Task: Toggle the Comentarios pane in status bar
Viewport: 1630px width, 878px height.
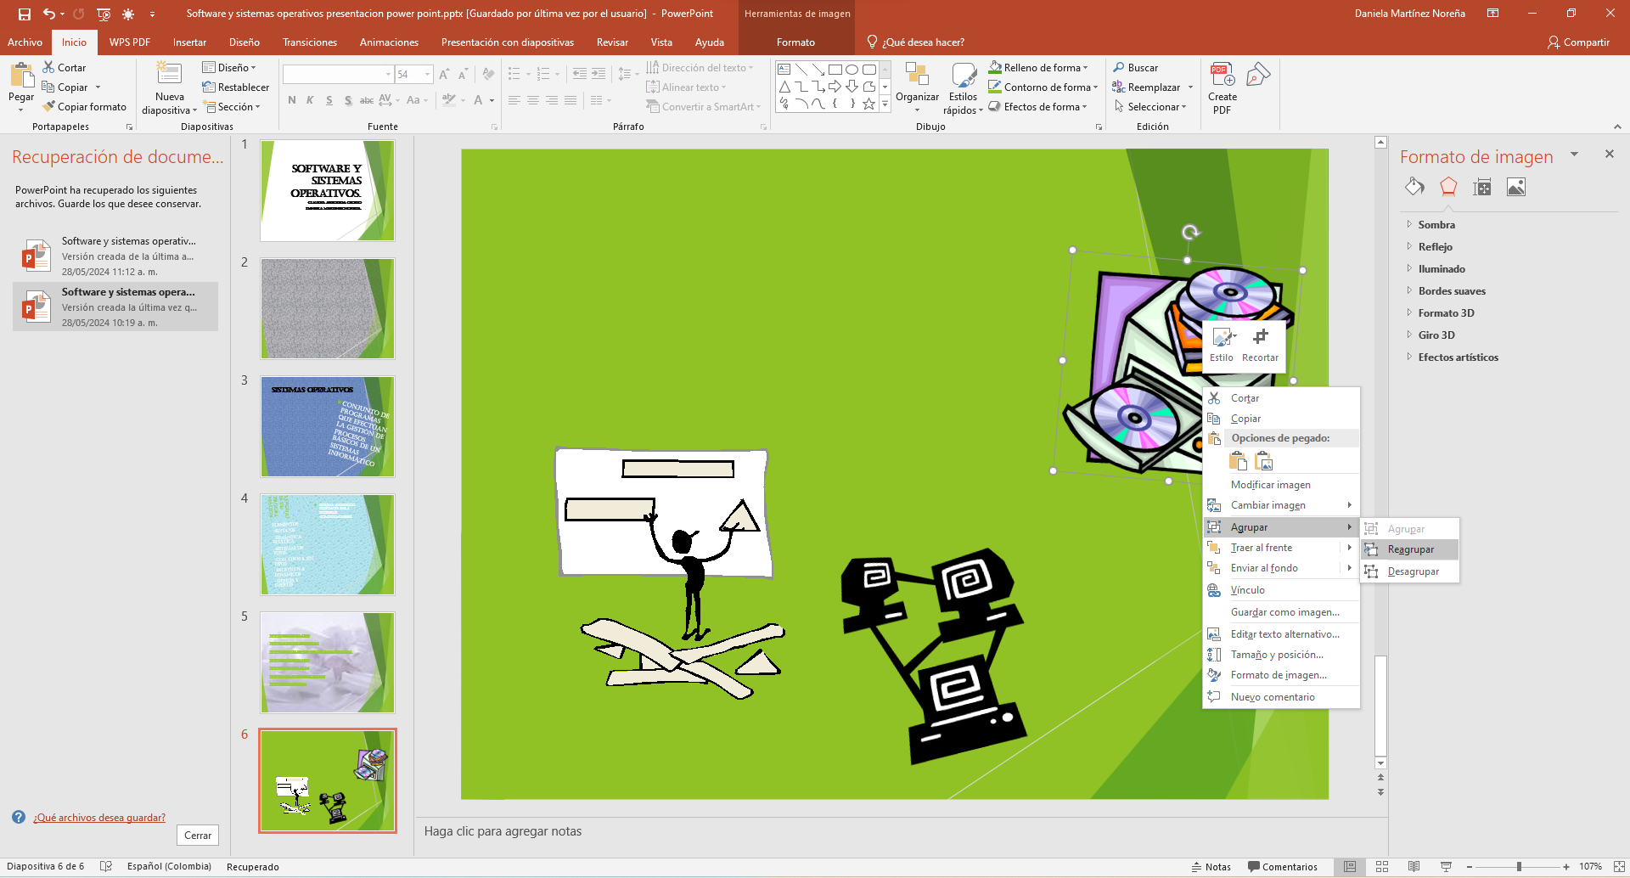Action: (x=1283, y=867)
